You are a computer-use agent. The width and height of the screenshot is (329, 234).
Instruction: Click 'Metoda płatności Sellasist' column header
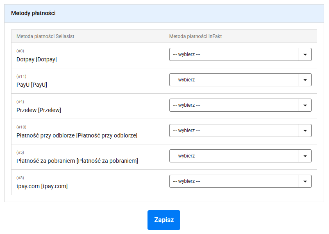pos(45,36)
